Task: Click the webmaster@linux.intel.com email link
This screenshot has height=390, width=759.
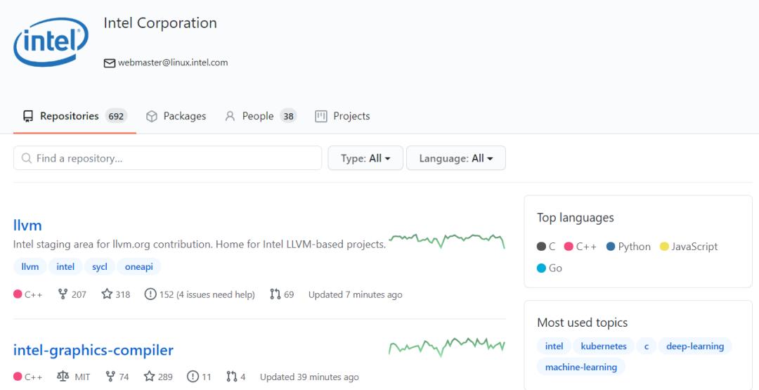Action: coord(173,63)
